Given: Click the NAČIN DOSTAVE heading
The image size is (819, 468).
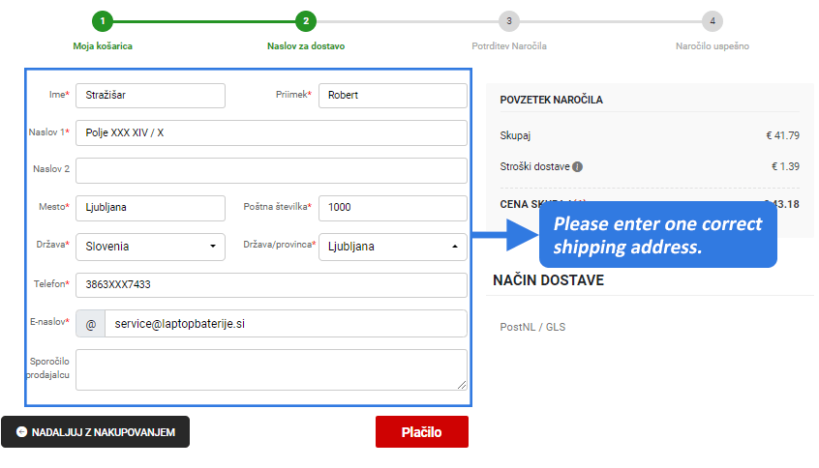Looking at the screenshot, I should click(x=548, y=280).
